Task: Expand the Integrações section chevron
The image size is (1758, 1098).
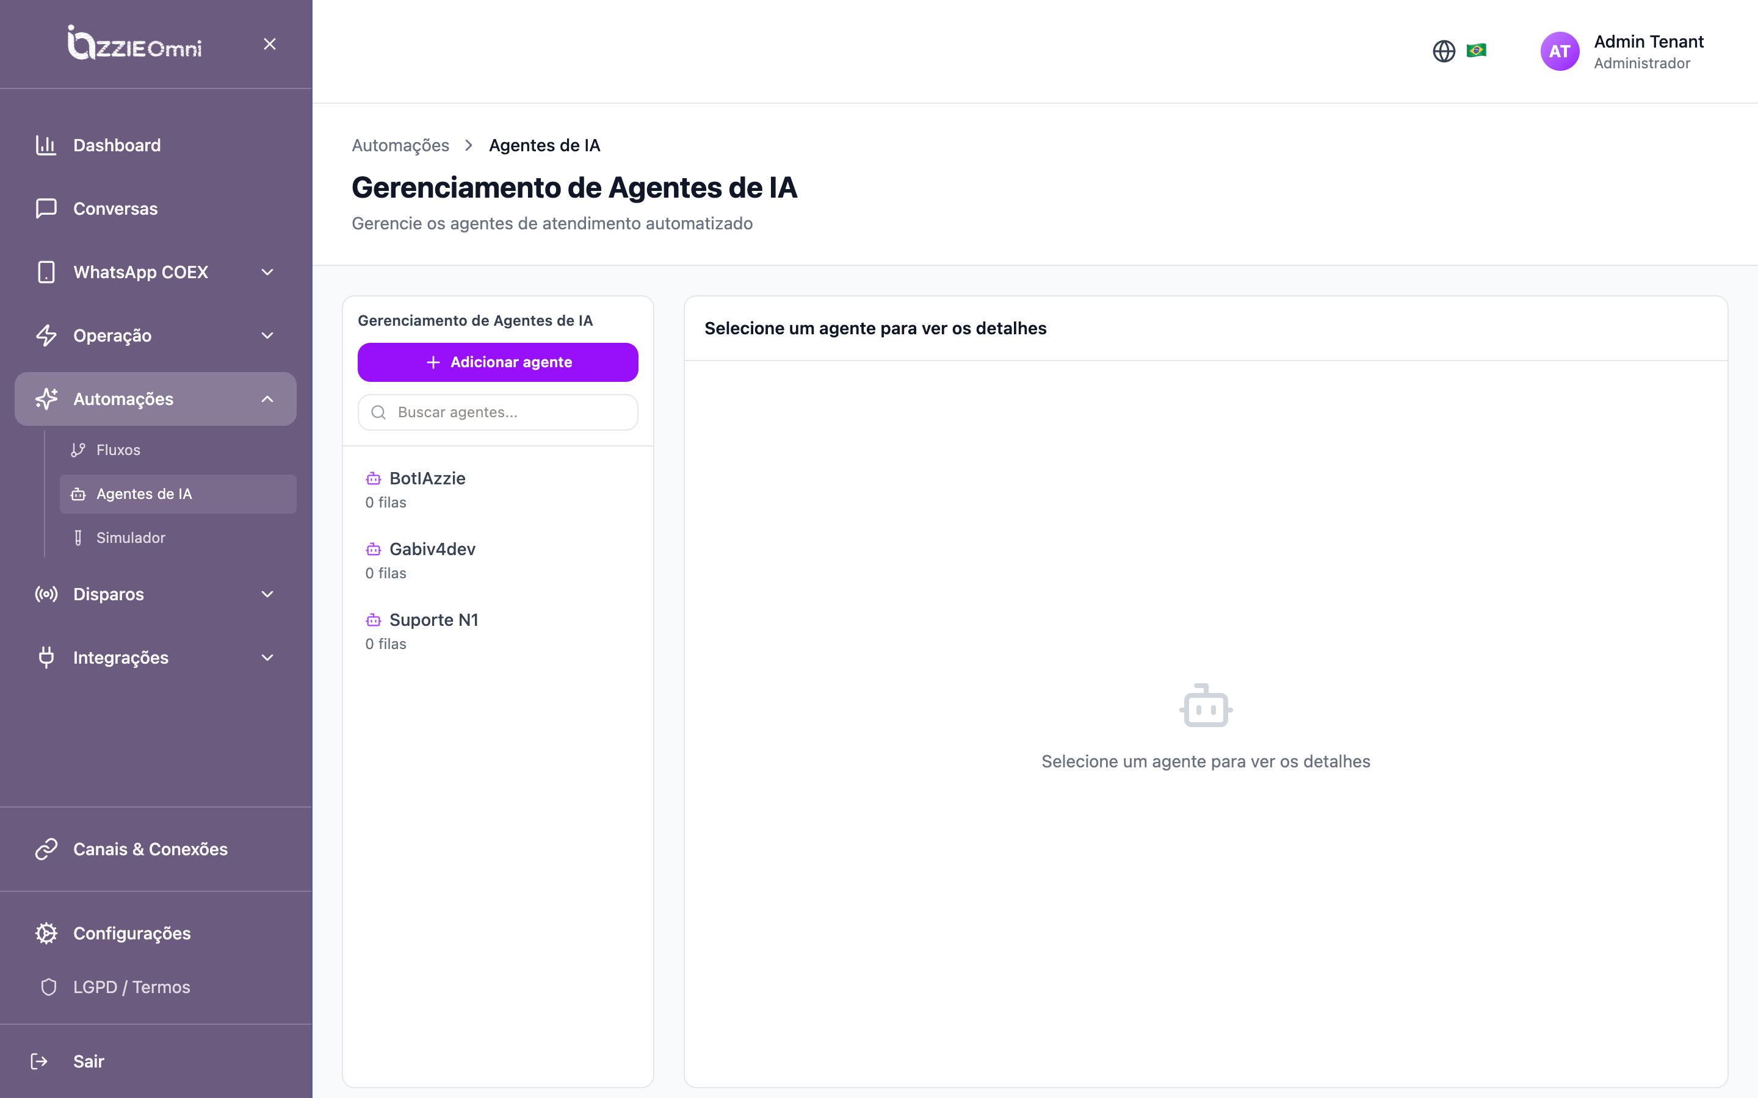Action: point(267,658)
